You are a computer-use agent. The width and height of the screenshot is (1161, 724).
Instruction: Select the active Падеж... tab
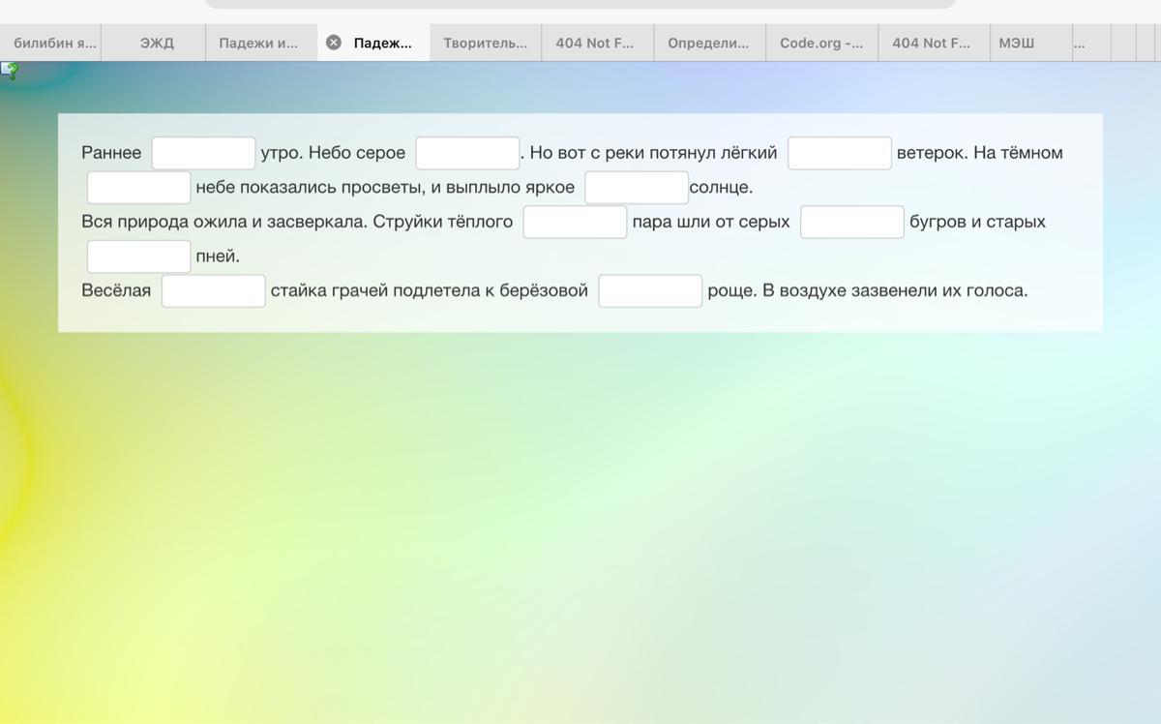[x=374, y=43]
